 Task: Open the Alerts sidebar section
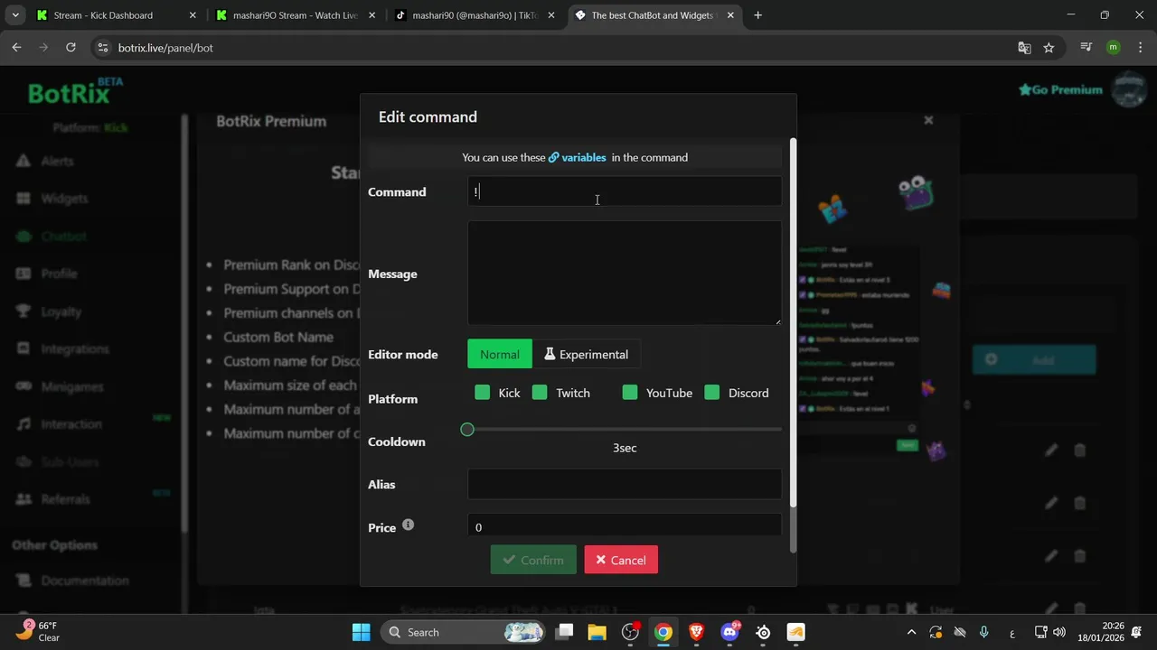pyautogui.click(x=57, y=161)
